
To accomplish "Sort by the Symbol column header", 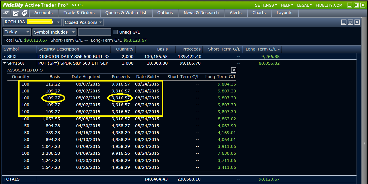I will [x=19, y=49].
